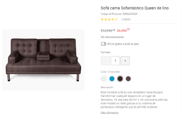Click the sofa product image
Viewport: 182px width, 115px height.
(43, 60)
